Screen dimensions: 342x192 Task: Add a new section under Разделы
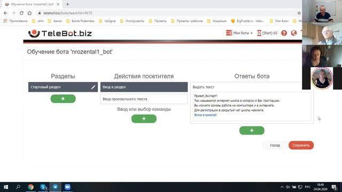point(63,99)
